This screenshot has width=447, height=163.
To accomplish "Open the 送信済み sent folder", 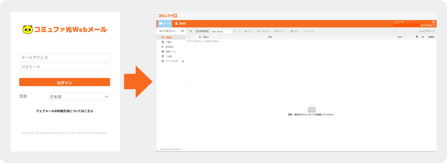I will click(x=169, y=47).
